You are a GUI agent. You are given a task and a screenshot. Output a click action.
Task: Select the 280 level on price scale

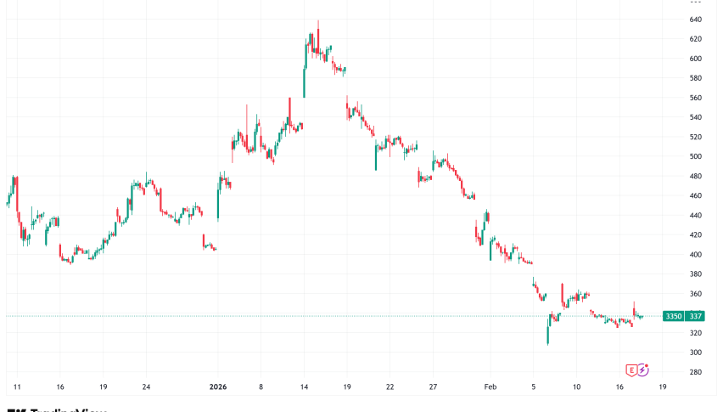point(695,372)
